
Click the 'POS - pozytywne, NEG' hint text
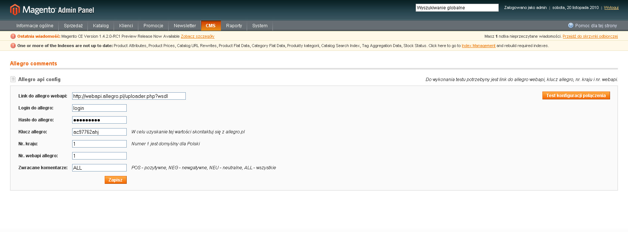click(x=204, y=168)
